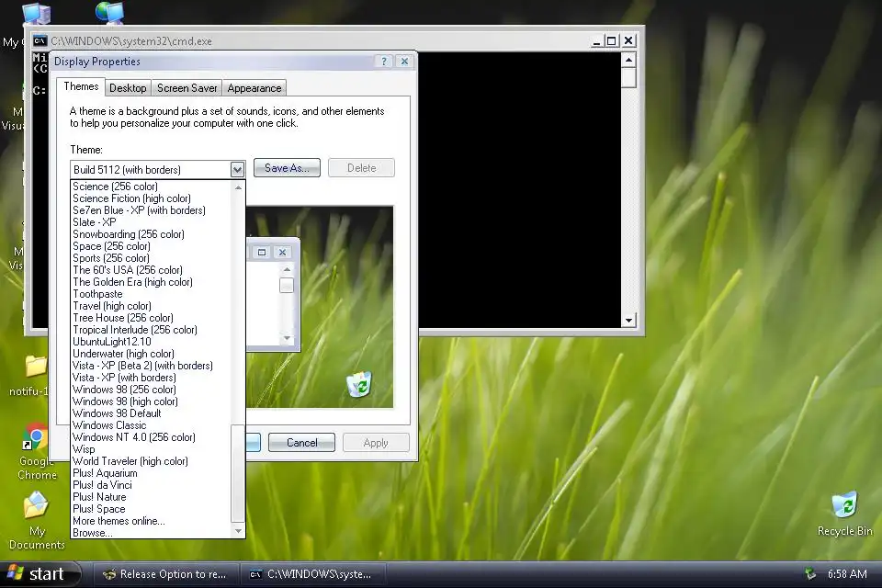Viewport: 882px width, 588px height.
Task: Select Windows 98 Default theme
Action: 151,413
